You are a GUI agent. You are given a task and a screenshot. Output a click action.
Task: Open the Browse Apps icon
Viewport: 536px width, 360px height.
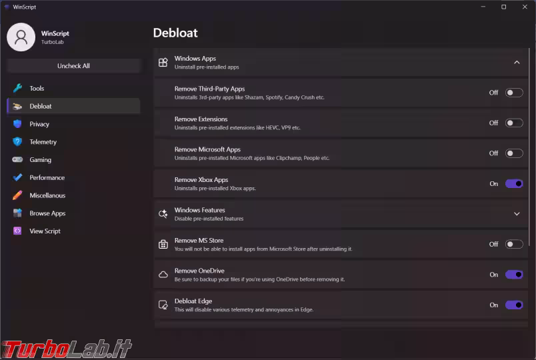17,213
